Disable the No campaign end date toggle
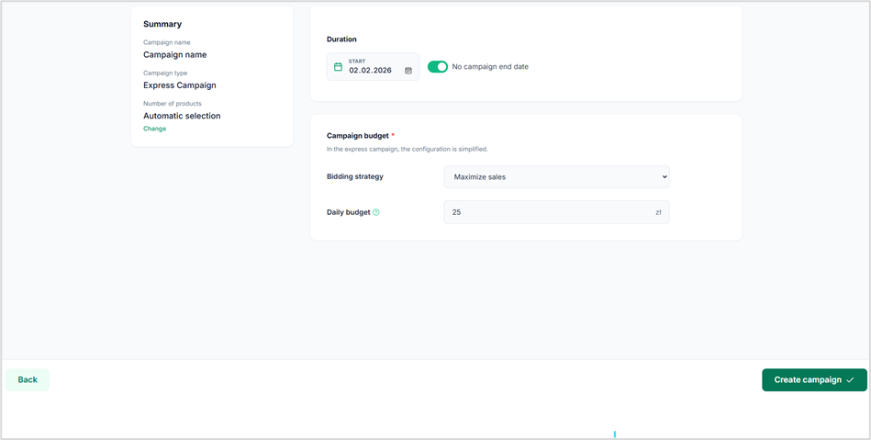The width and height of the screenshot is (871, 440). pos(438,67)
